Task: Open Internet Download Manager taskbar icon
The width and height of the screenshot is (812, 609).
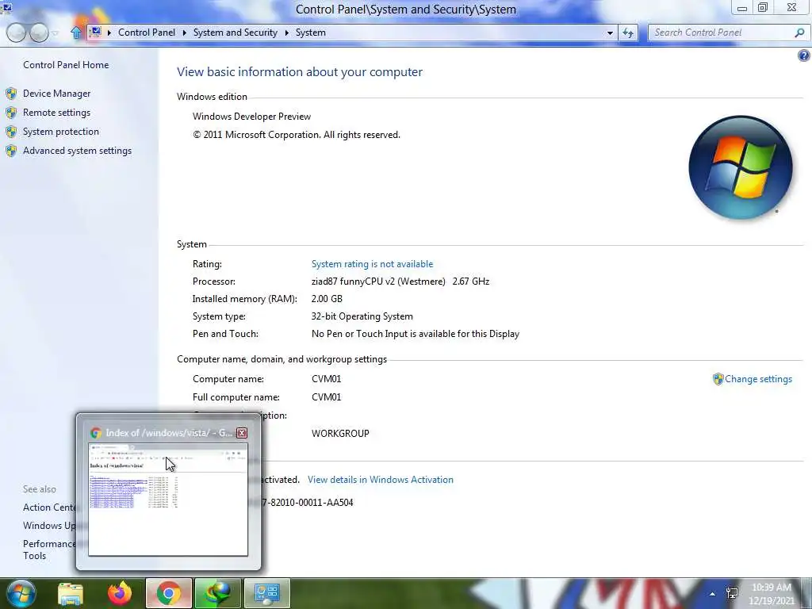Action: click(x=218, y=593)
